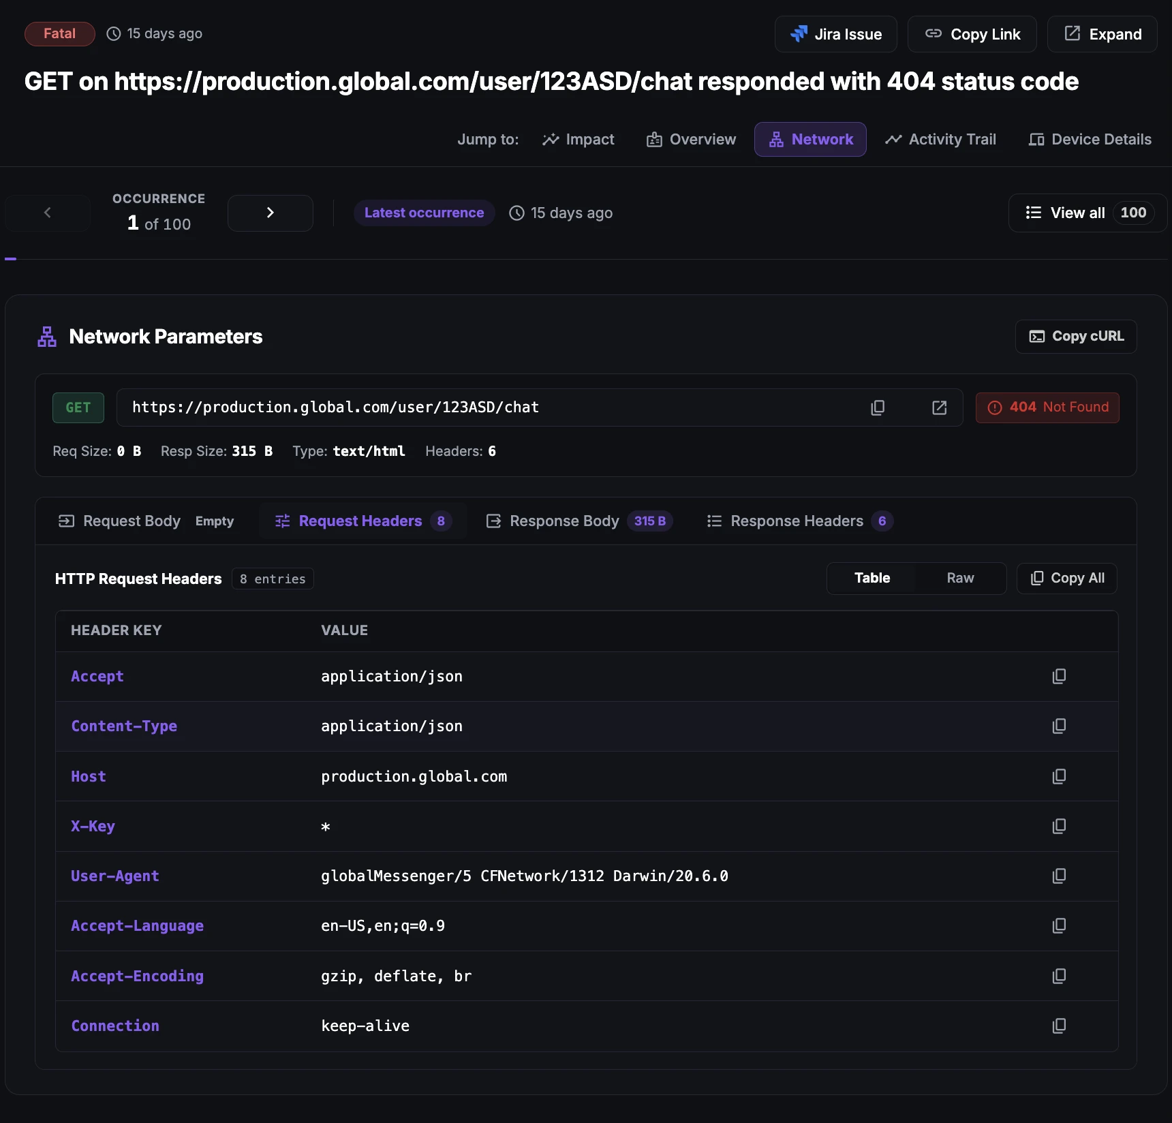1172x1123 pixels.
Task: Copy the Host header row value
Action: [1059, 776]
